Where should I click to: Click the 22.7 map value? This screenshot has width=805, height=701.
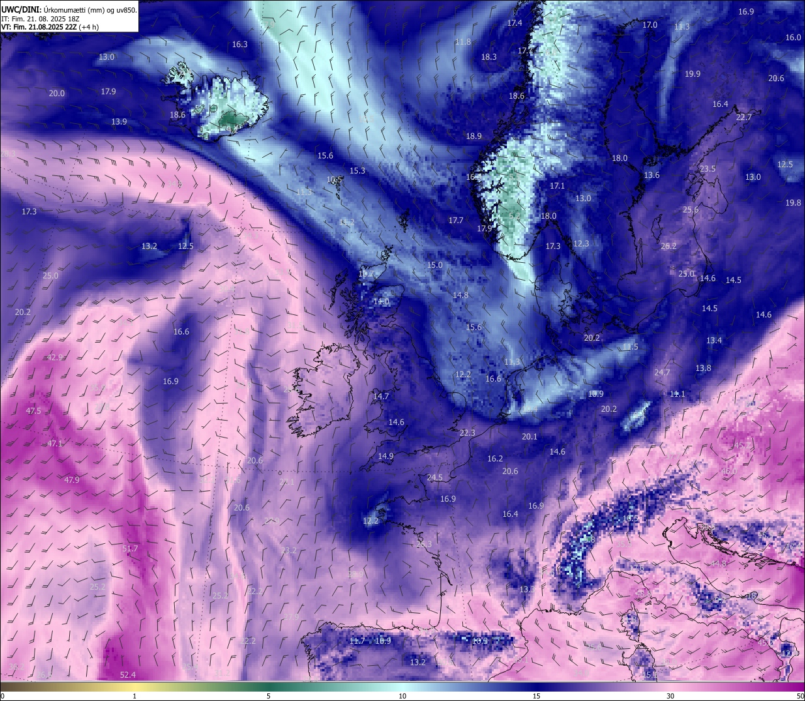[744, 118]
